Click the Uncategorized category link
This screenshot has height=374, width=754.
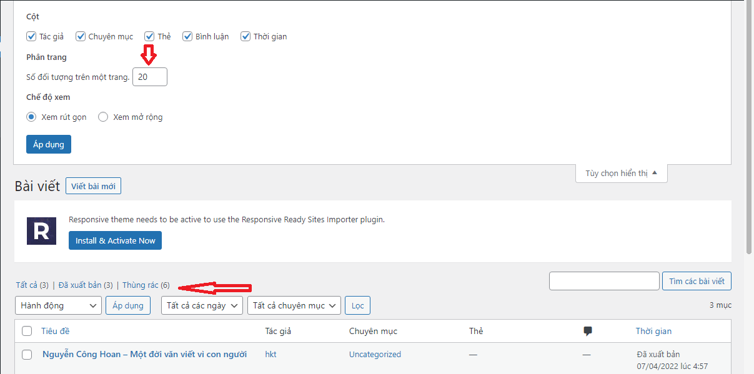click(x=375, y=354)
